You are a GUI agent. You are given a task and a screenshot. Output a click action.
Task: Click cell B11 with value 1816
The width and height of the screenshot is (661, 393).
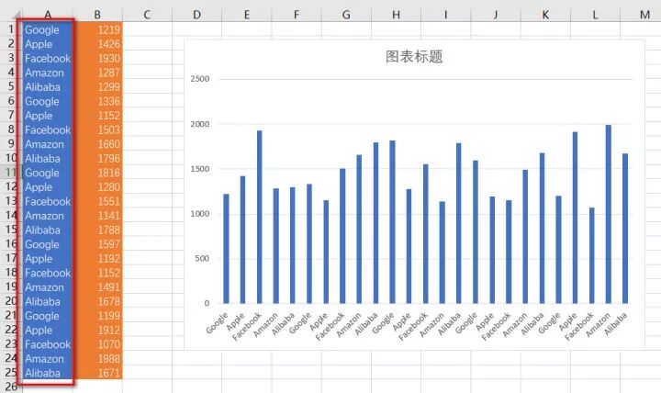click(97, 173)
